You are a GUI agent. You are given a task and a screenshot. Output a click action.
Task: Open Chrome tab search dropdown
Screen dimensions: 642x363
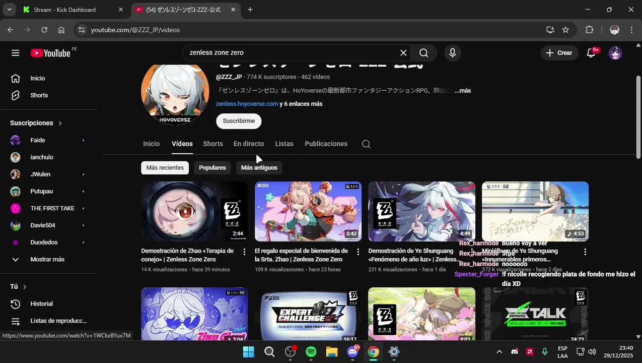[9, 10]
